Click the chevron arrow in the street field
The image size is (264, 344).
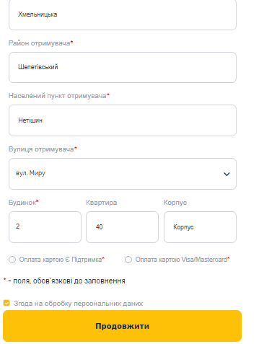226,174
